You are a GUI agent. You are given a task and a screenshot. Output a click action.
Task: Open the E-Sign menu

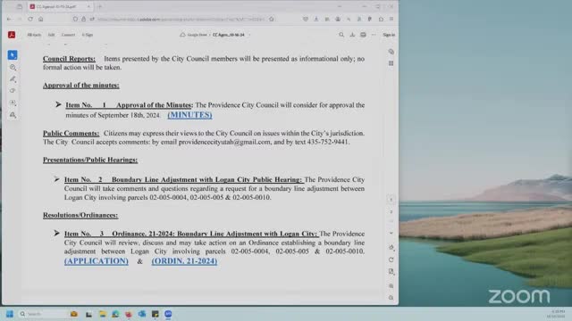click(88, 35)
